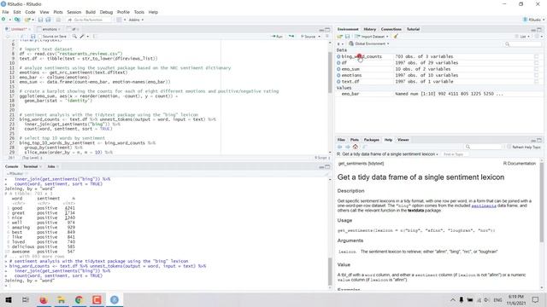Screen dimensions: 547x307
Task: Save script using editor toolbar disk icon
Action: (32, 36)
